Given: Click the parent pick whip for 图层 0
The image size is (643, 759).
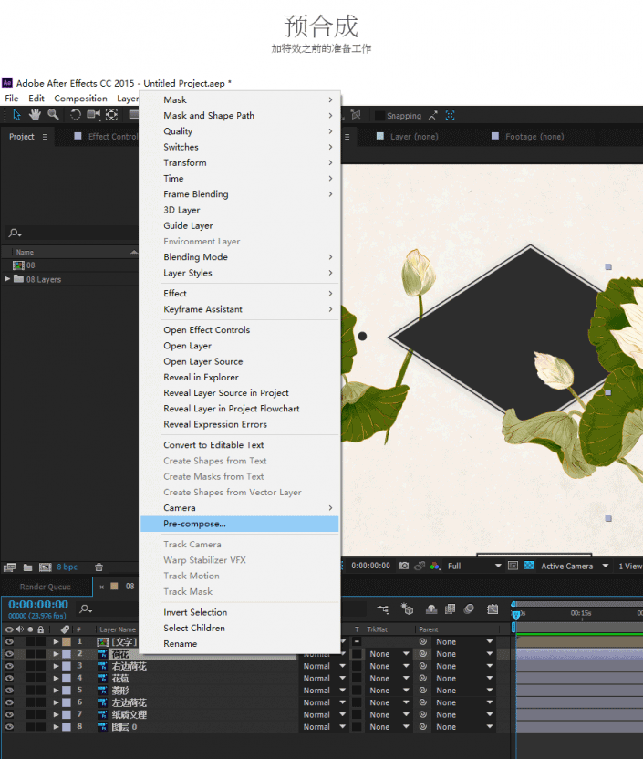Looking at the screenshot, I should [x=423, y=726].
